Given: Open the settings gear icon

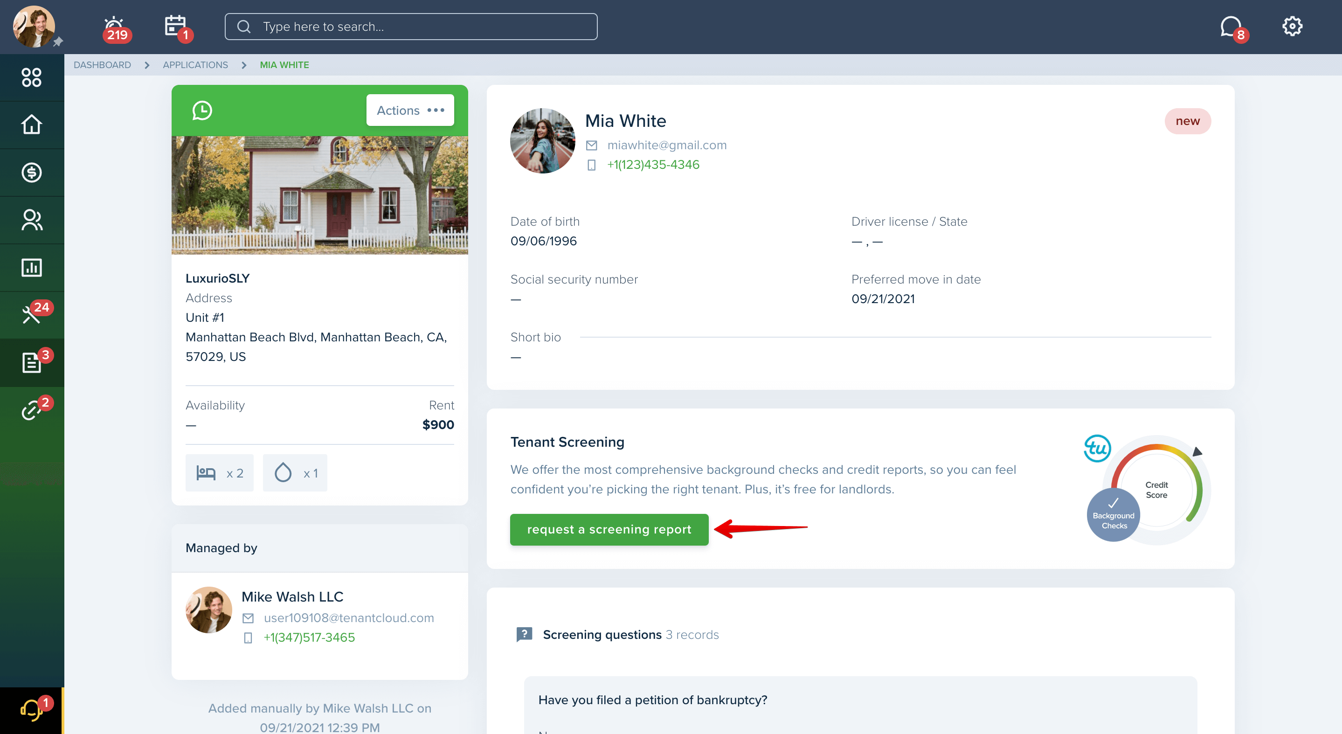Looking at the screenshot, I should coord(1292,26).
